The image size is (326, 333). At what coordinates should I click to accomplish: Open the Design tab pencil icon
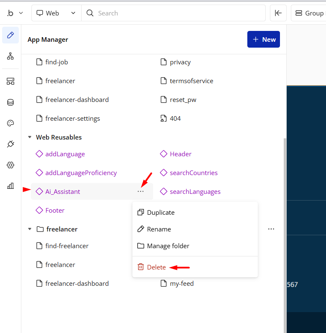pyautogui.click(x=10, y=35)
